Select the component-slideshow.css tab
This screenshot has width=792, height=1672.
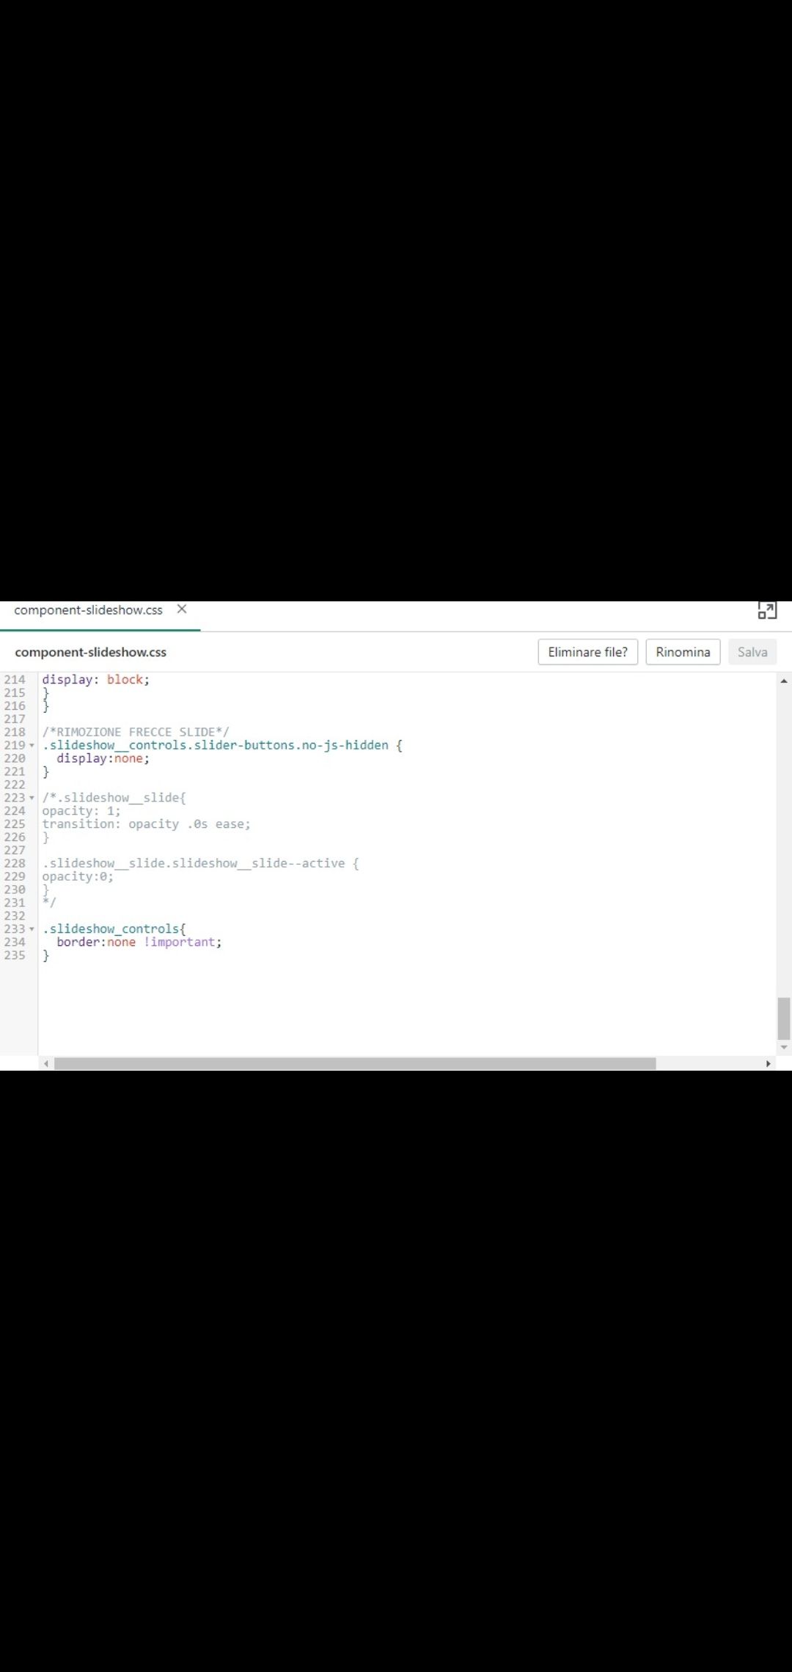coord(88,610)
